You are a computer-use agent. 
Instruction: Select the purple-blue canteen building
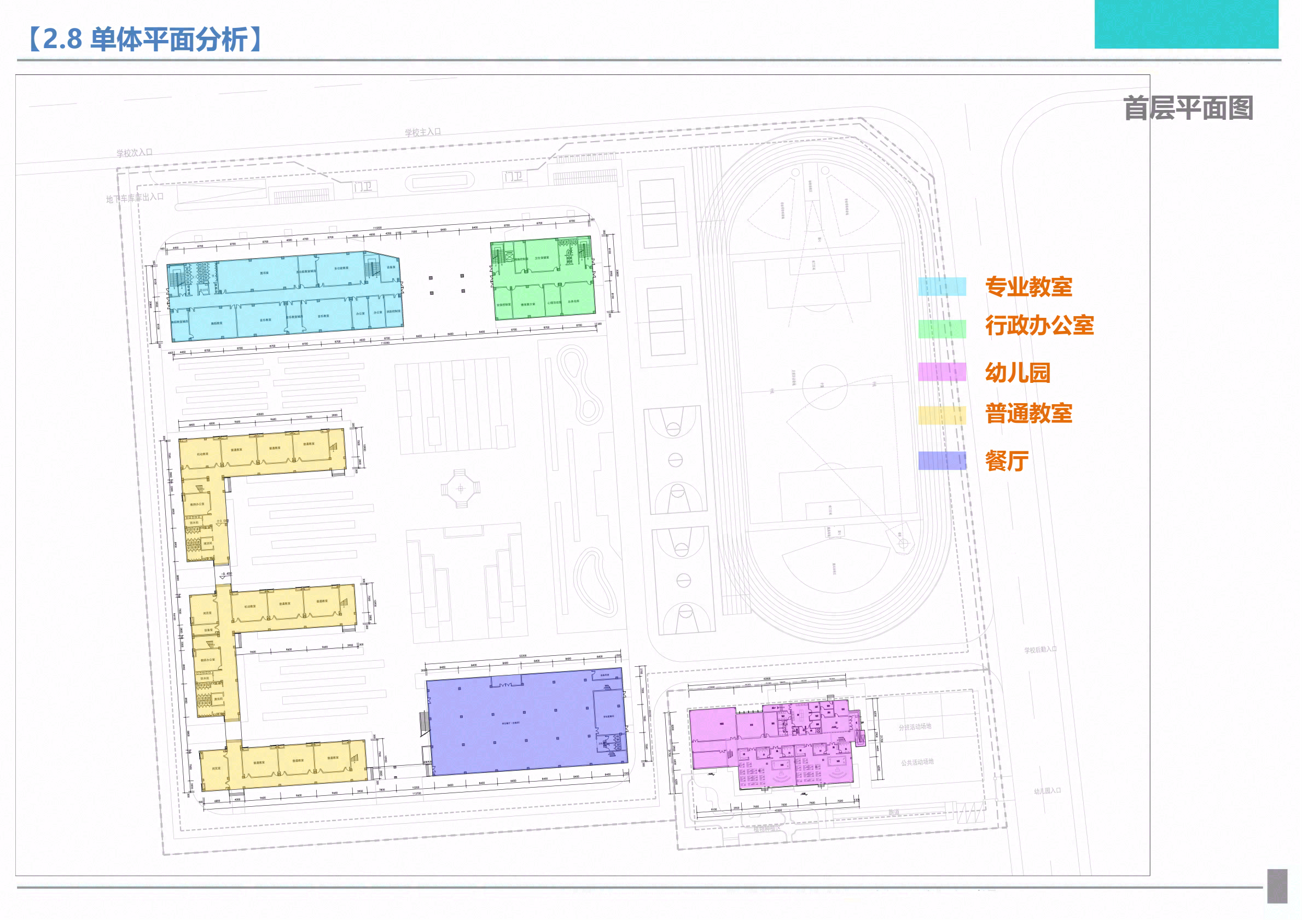[527, 721]
